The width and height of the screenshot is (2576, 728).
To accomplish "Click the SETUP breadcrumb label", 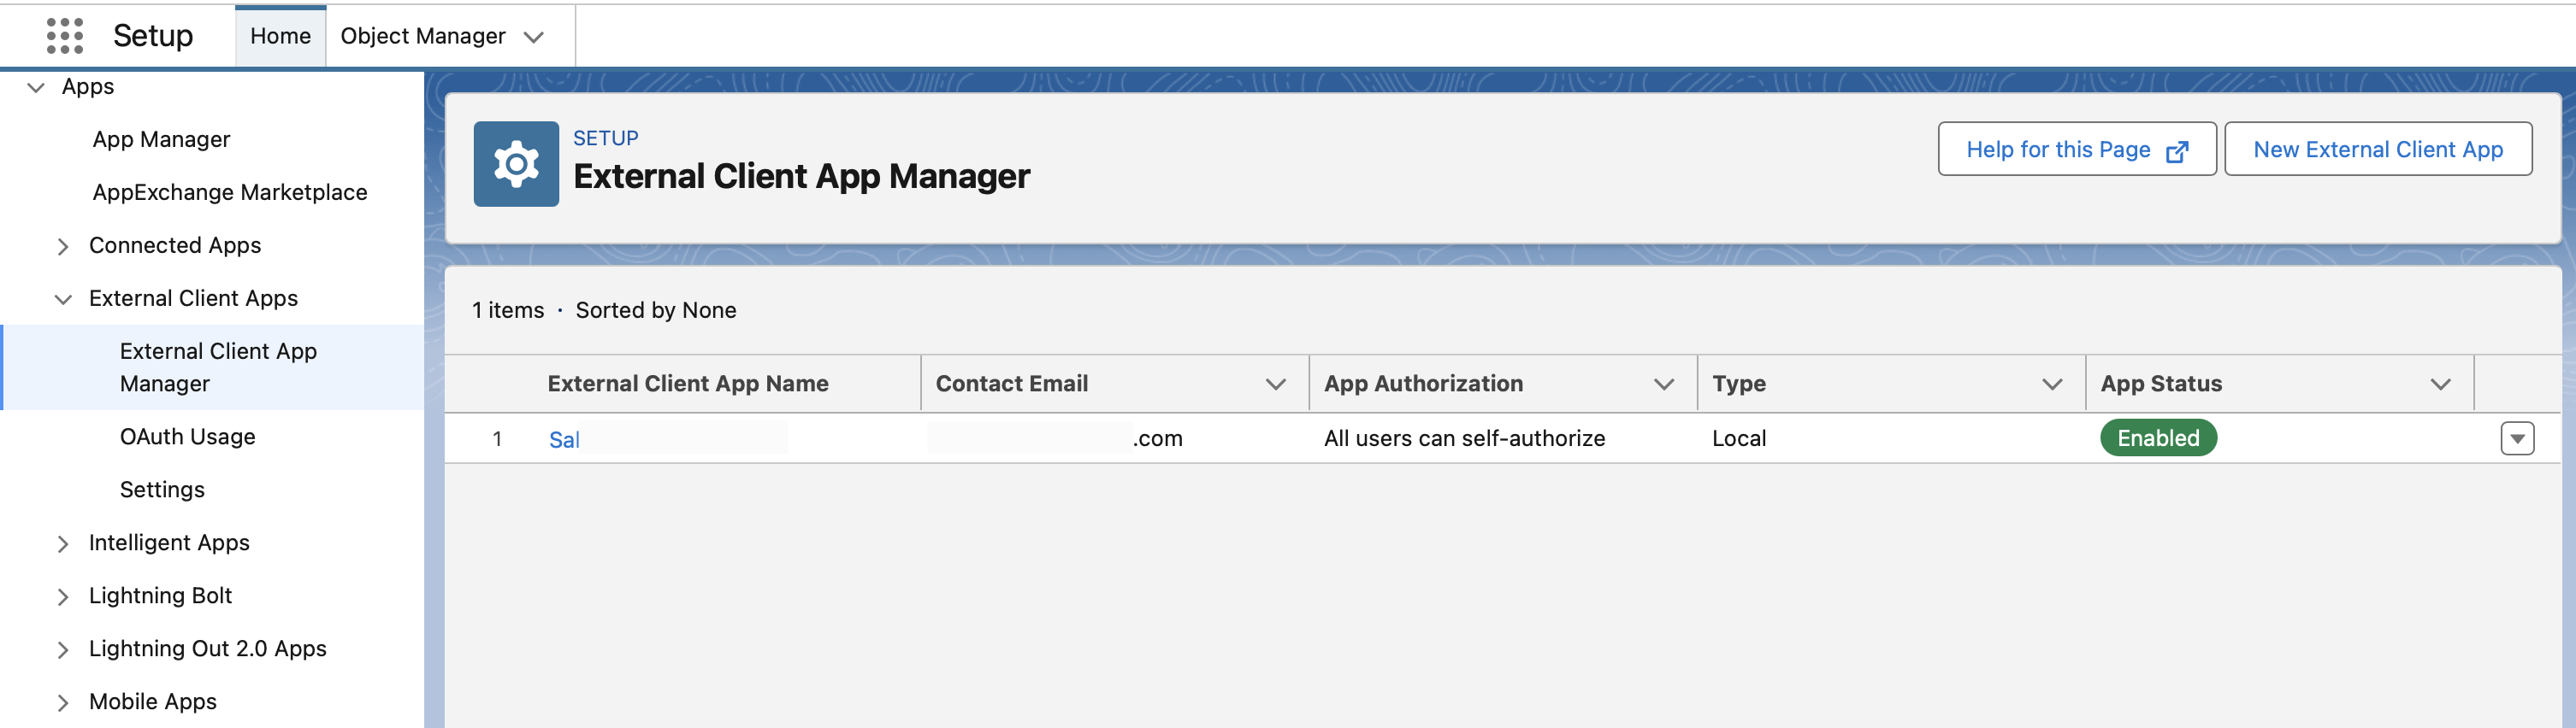I will point(605,138).
